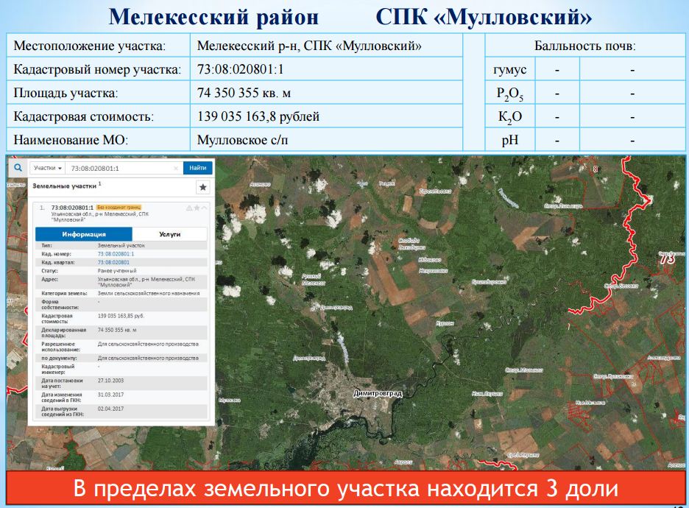Click Димитровград city label on map
Image resolution: width=689 pixels, height=508 pixels.
[x=378, y=394]
